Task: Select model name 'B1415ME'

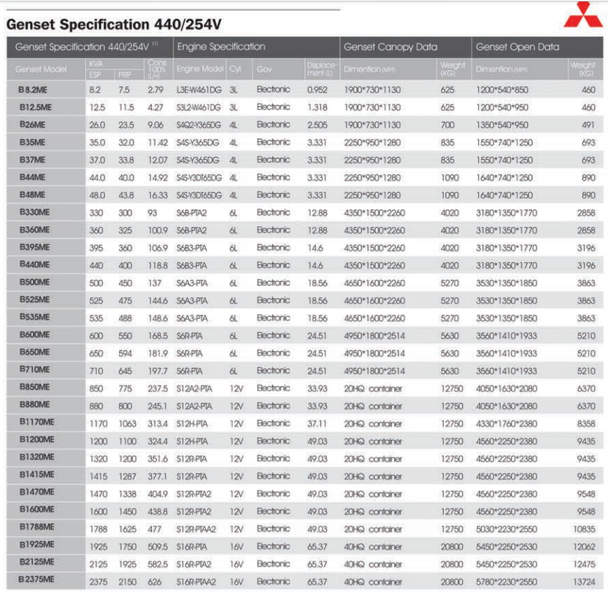Action: [37, 475]
